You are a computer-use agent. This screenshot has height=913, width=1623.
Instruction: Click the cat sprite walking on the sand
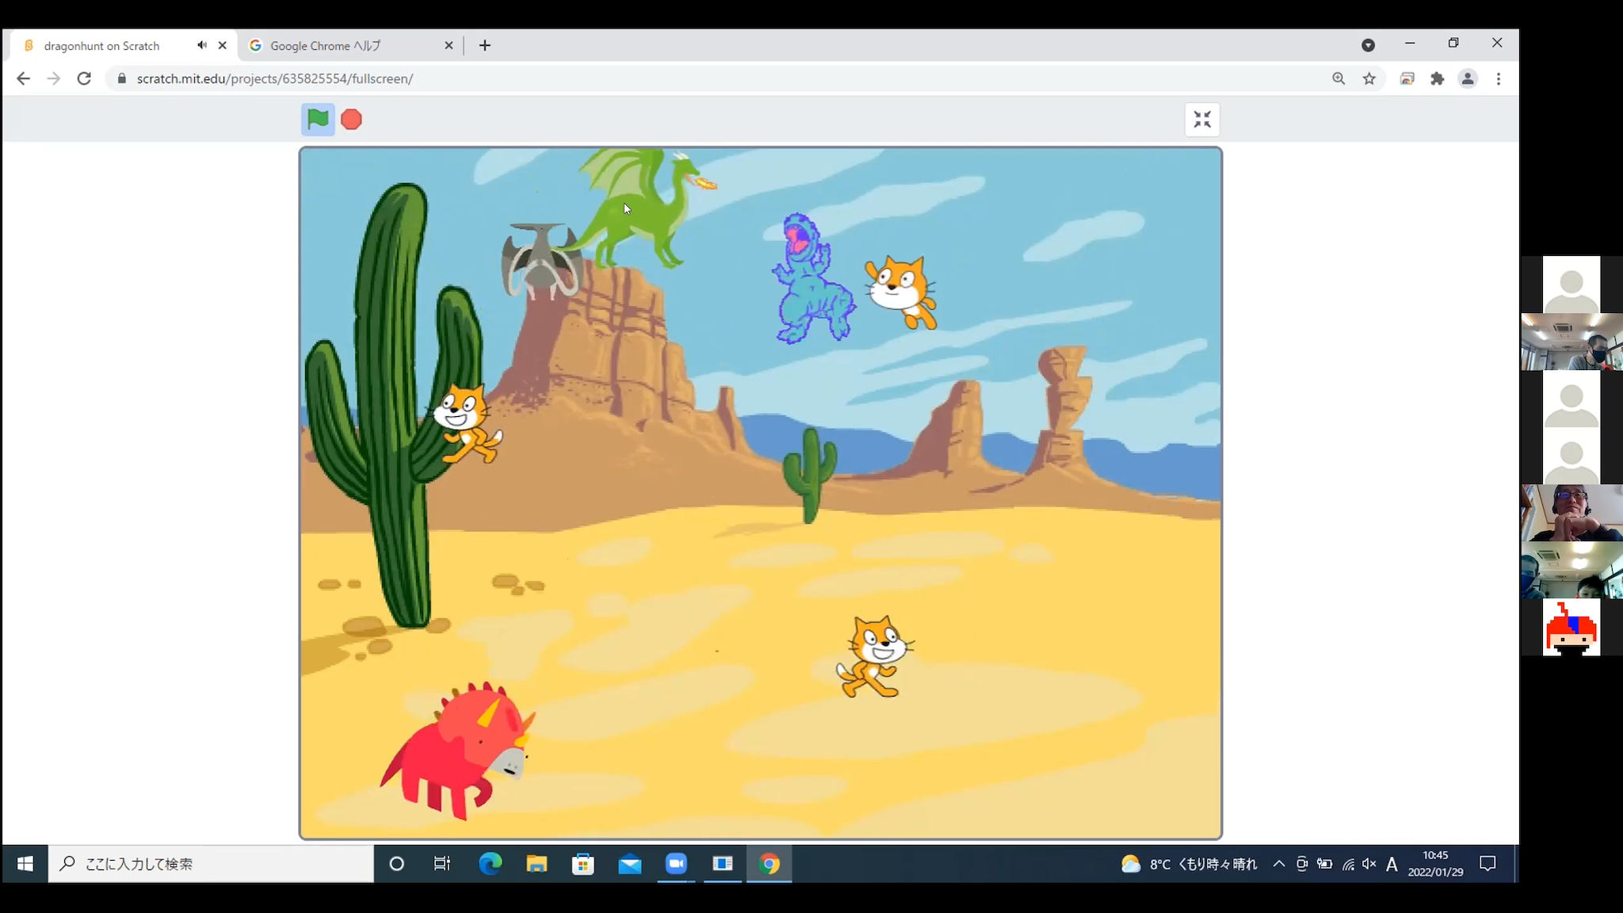(874, 658)
